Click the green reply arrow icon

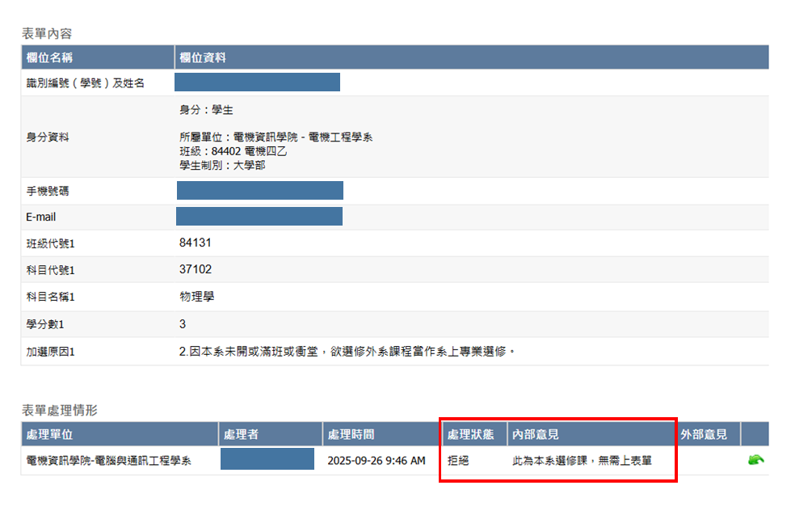click(755, 460)
